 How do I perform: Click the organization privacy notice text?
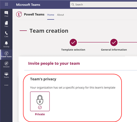tap(73, 87)
